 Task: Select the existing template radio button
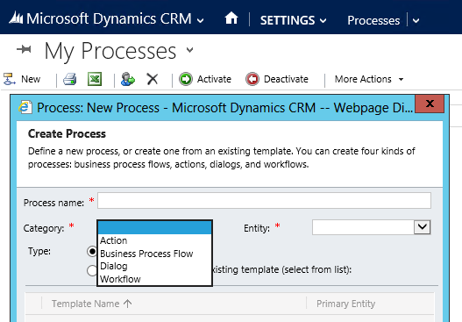point(92,270)
